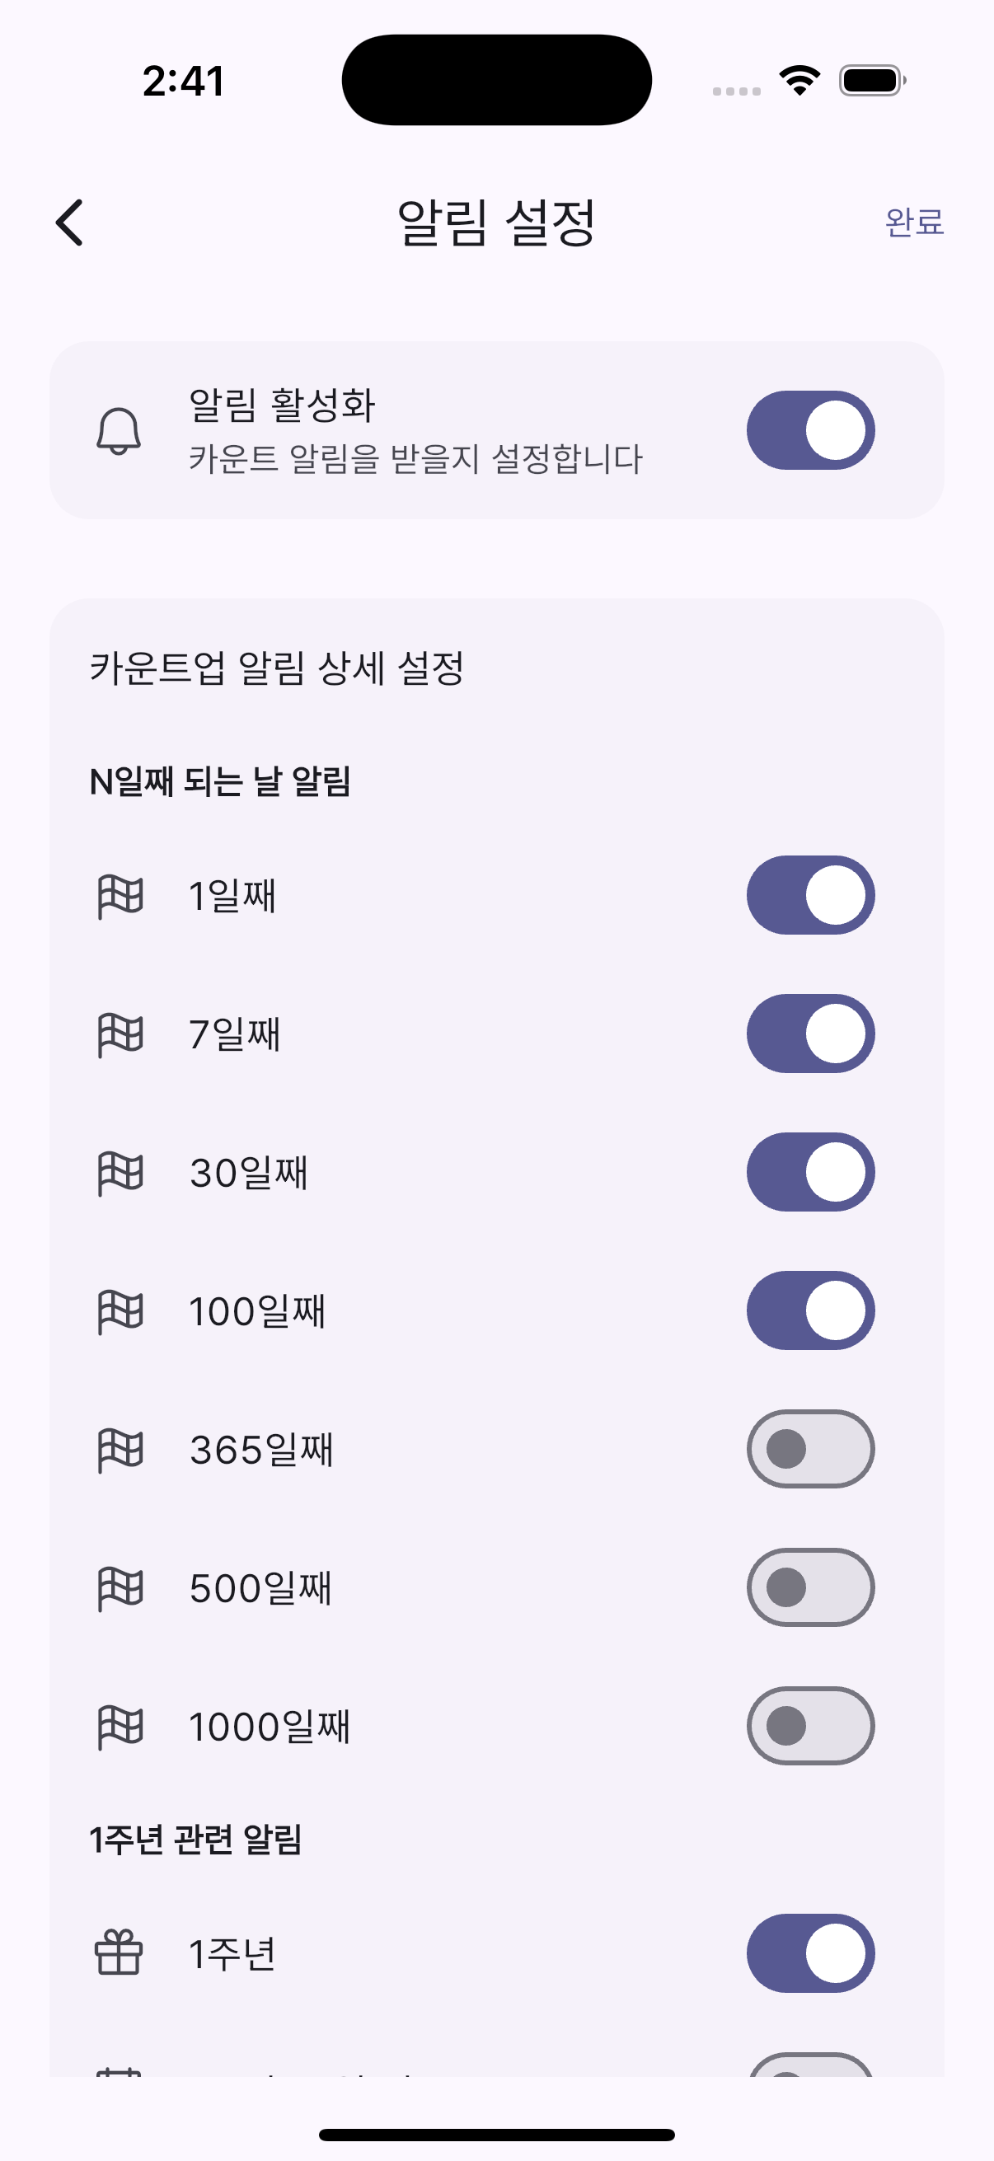Turn off the 1일째 notification toggle
Screen dimensions: 994x2161
(810, 895)
